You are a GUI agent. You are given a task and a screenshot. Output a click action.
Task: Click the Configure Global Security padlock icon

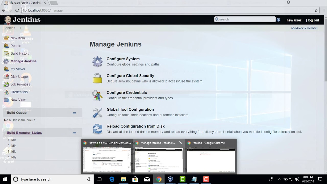(x=97, y=78)
